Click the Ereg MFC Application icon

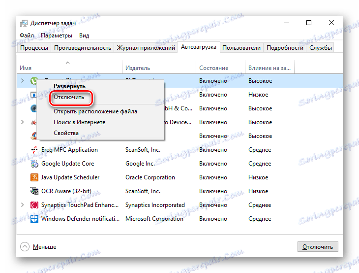34,150
